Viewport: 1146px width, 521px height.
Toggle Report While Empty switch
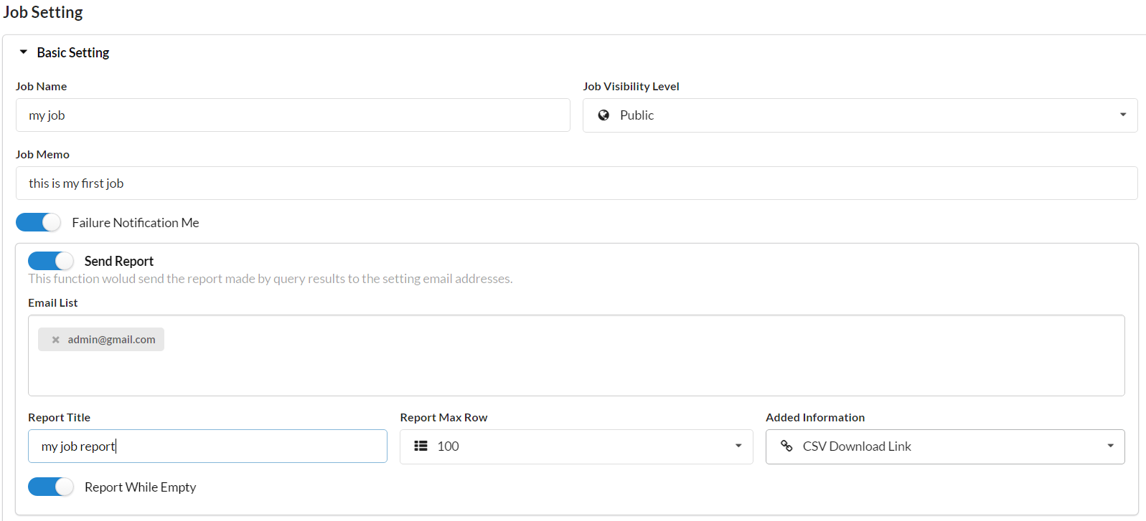point(51,487)
